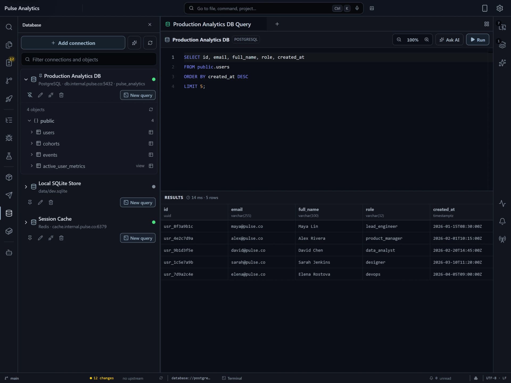Click the Add connection button

[73, 43]
